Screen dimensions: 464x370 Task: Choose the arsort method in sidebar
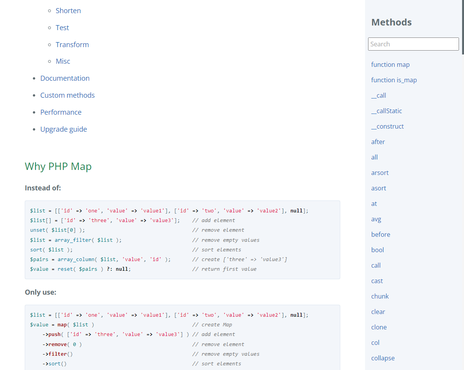pos(380,173)
